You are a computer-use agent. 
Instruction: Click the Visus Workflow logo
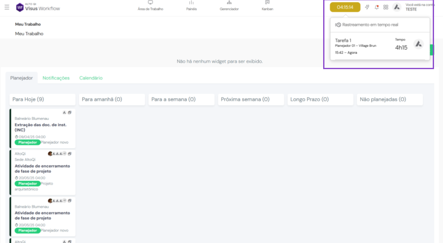click(x=38, y=7)
